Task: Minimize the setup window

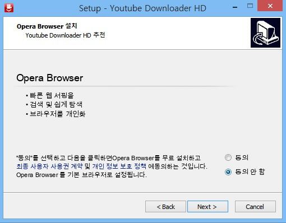Action: click(x=235, y=7)
